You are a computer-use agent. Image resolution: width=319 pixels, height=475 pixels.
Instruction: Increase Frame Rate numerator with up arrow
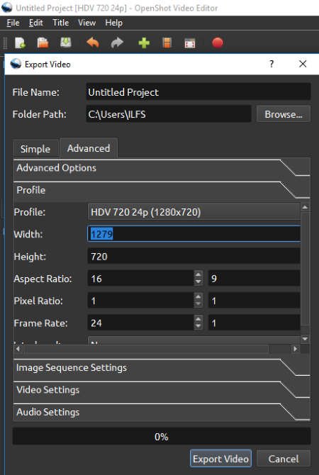coord(198,319)
